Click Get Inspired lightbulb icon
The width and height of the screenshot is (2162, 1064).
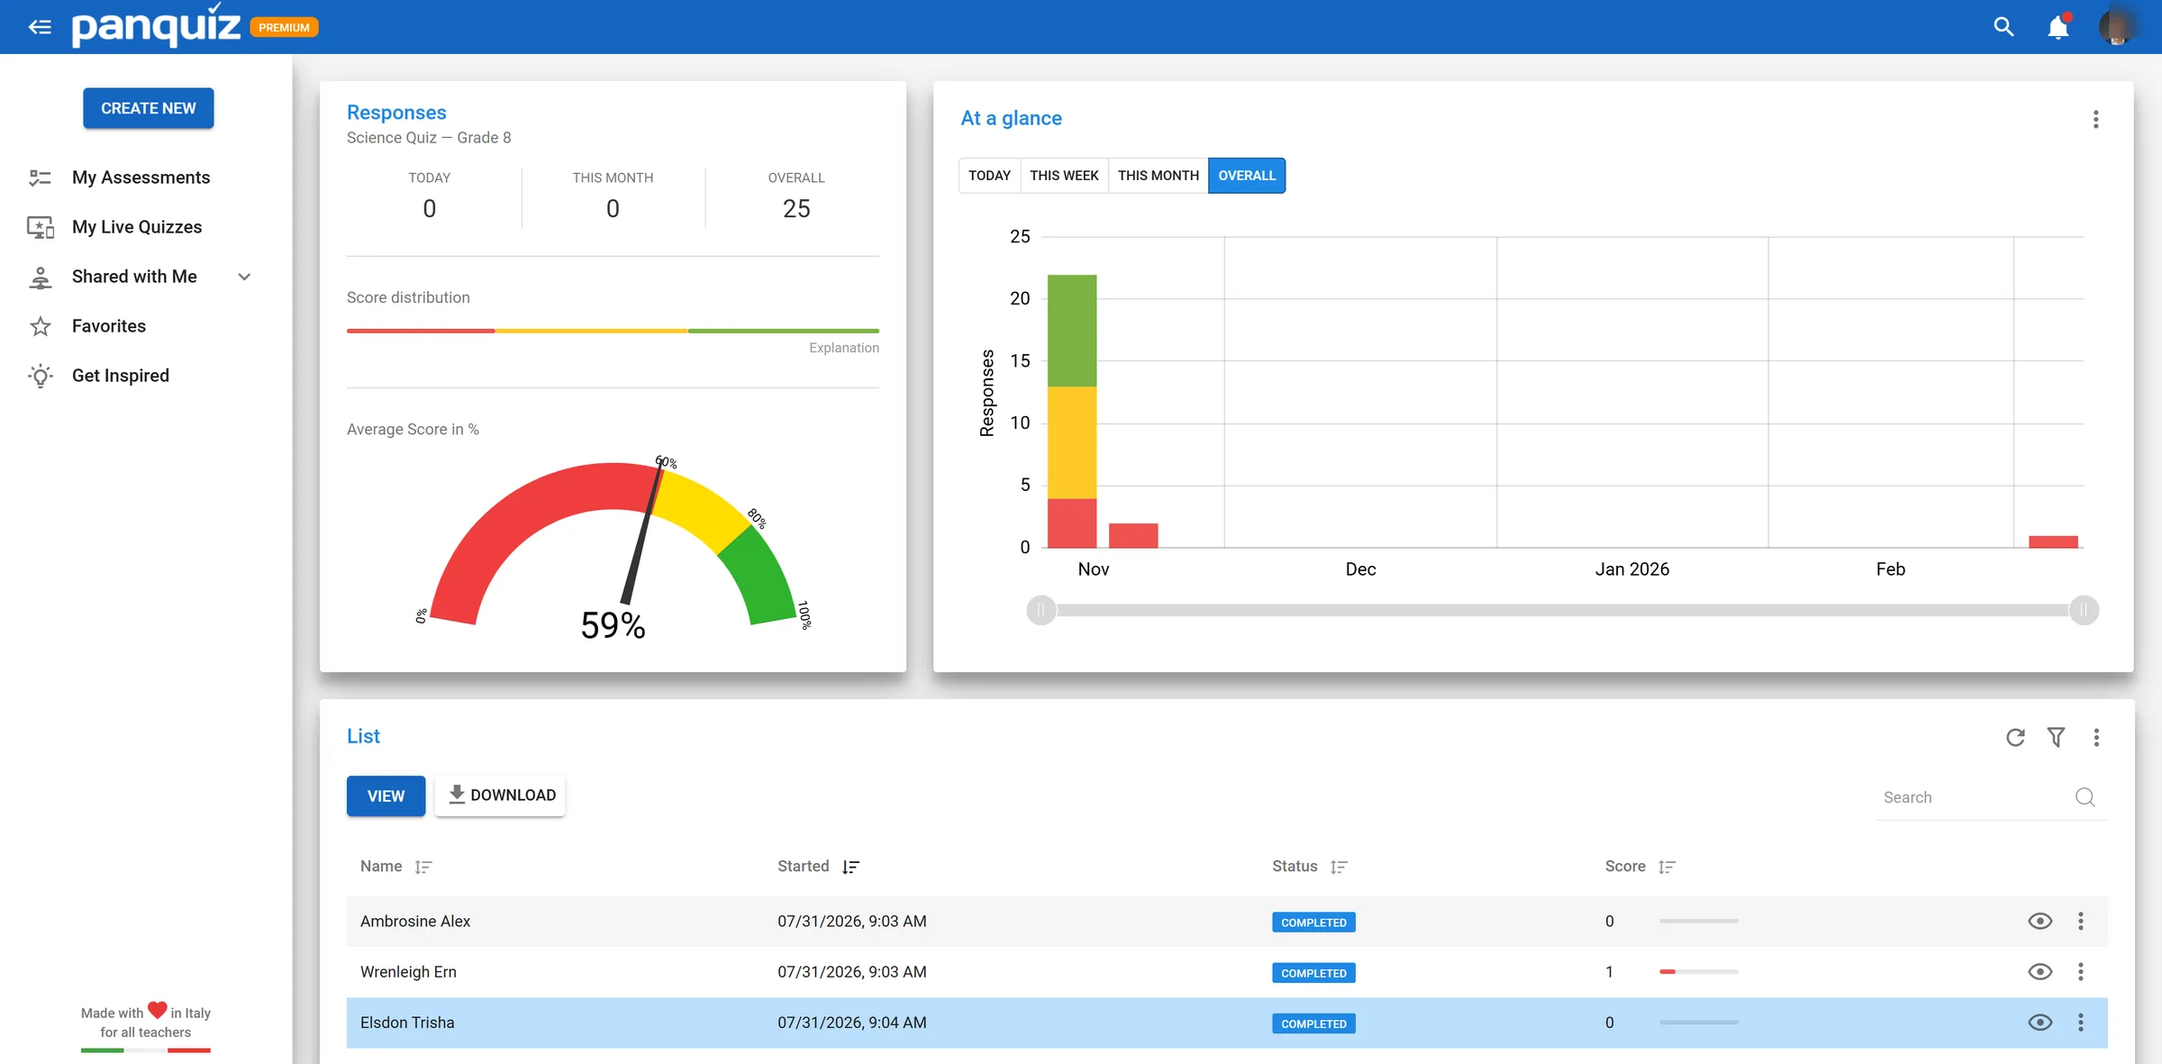(x=41, y=376)
